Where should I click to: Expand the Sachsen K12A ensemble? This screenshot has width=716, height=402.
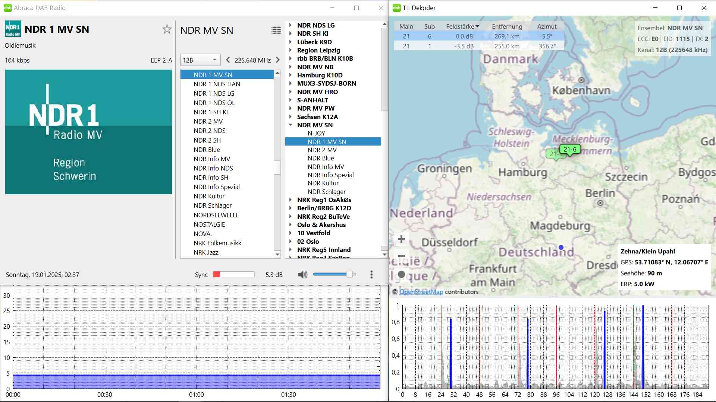(291, 117)
